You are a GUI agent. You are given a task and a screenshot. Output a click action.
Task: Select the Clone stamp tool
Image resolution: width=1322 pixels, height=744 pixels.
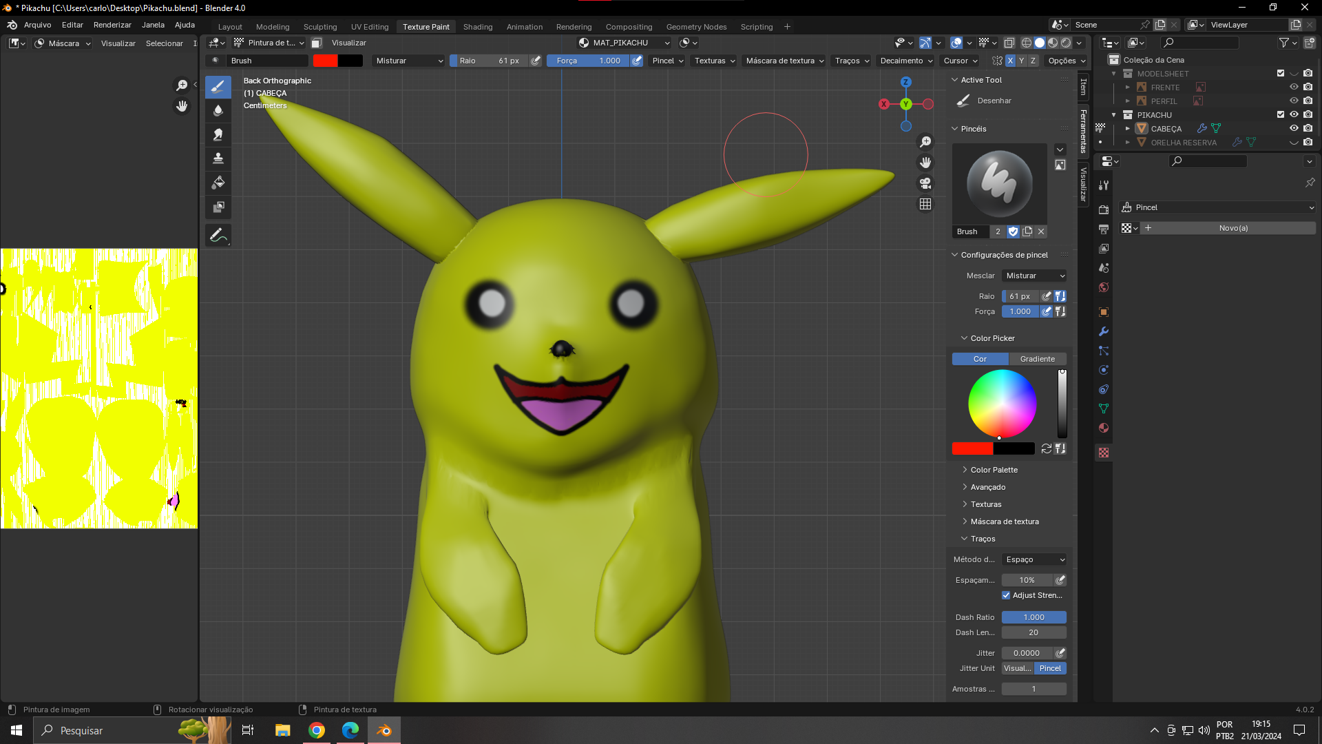point(218,158)
